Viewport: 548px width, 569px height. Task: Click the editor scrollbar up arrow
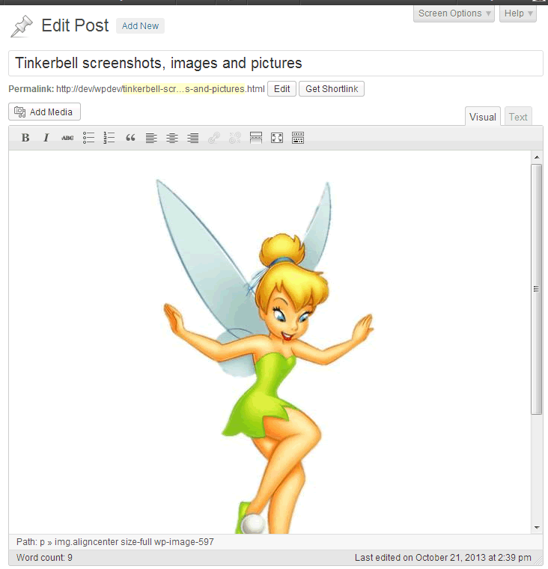pos(537,157)
